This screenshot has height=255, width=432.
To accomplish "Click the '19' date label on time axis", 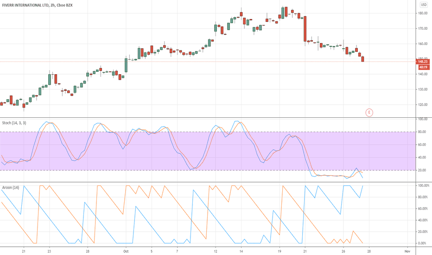I will (280, 251).
